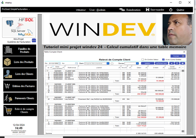Click the Relevé de compte Clients cart icon
Image resolution: width=196 pixels, height=138 pixels.
pyautogui.click(x=8, y=111)
